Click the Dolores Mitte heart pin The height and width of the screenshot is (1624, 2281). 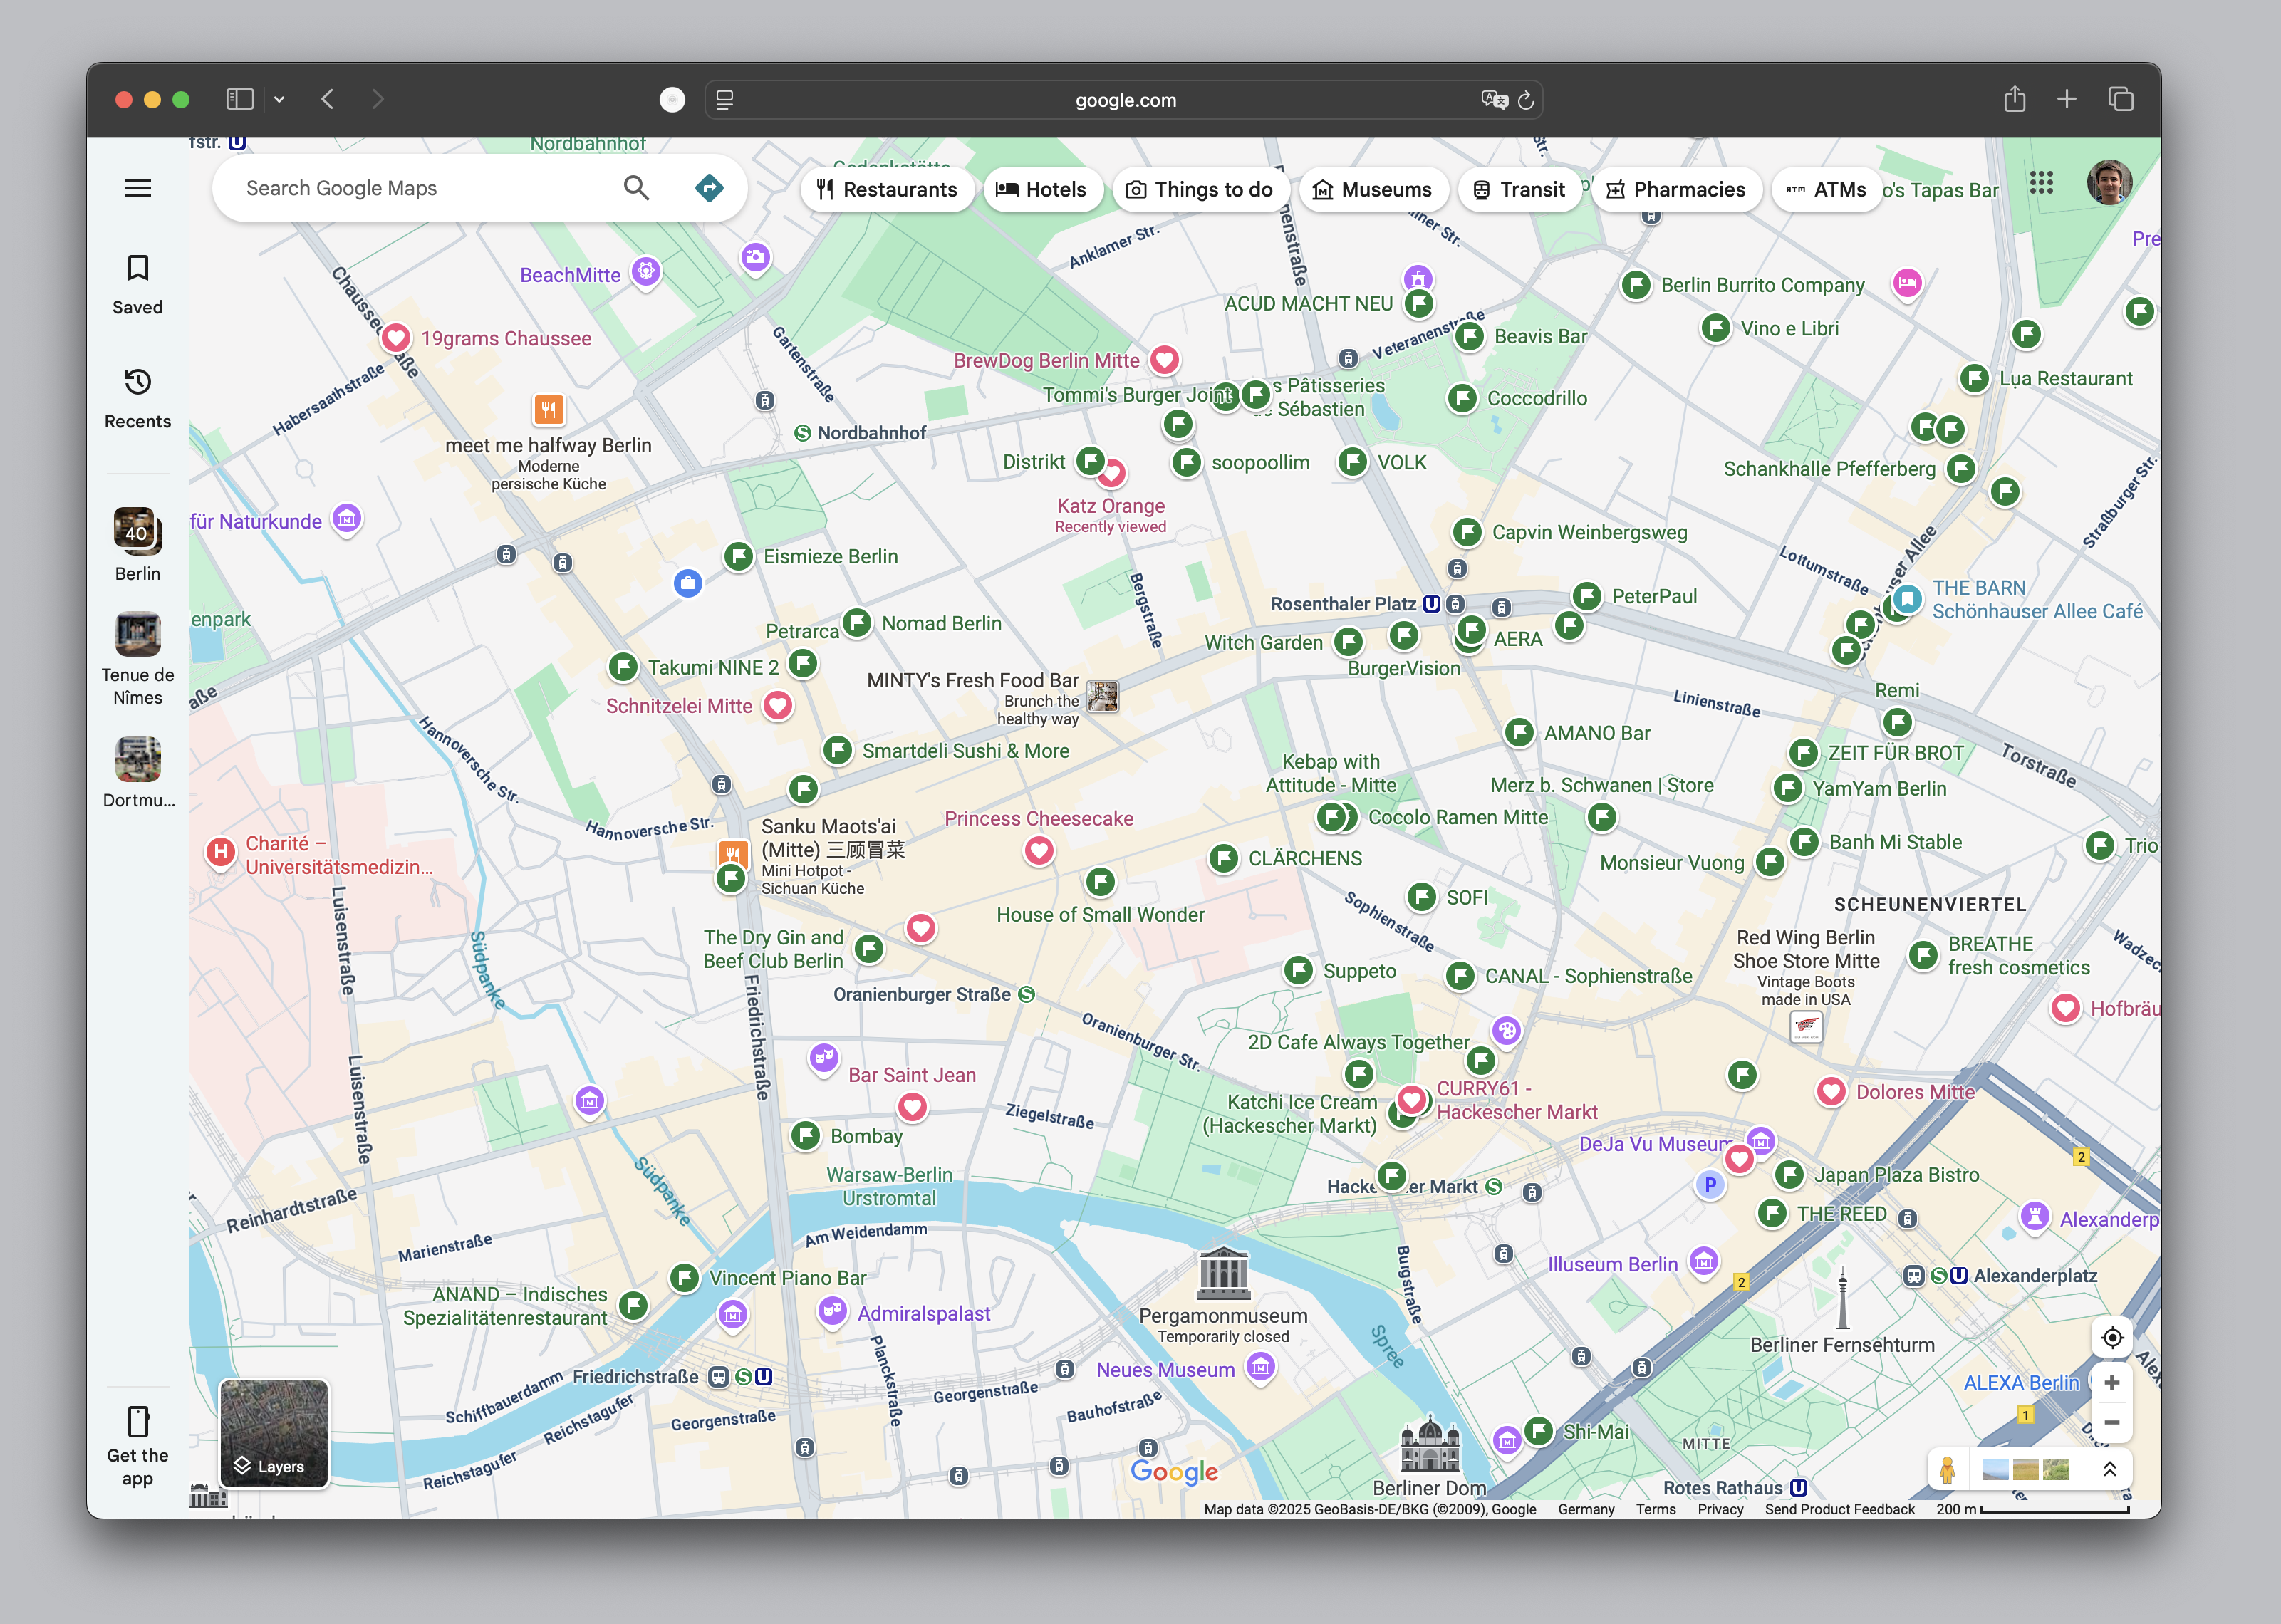coord(1831,1092)
